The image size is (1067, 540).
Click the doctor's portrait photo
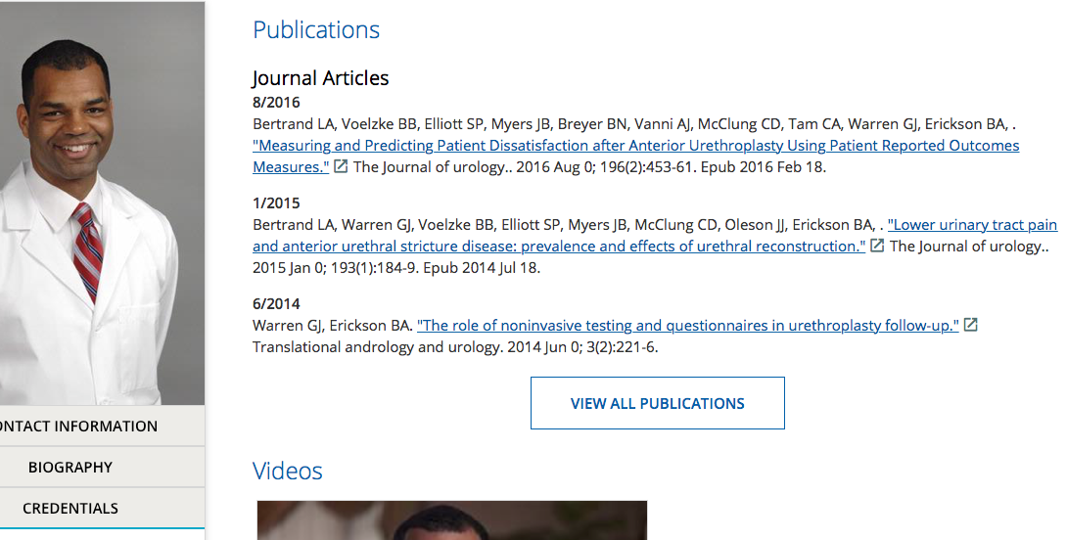[102, 203]
